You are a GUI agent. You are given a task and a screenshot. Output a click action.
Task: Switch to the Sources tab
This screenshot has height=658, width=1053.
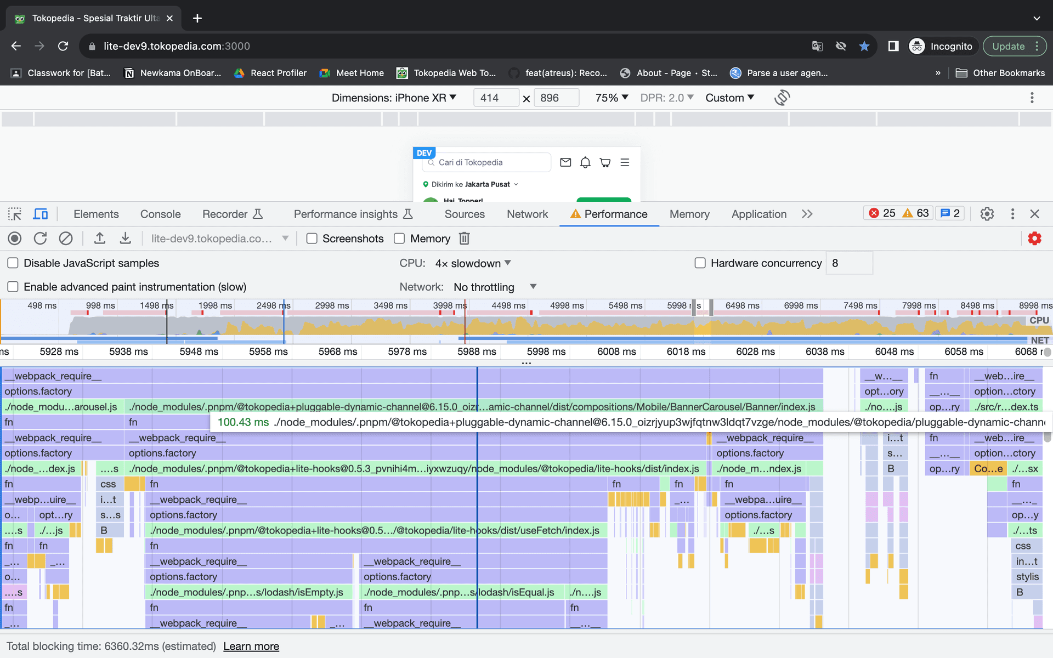pos(465,214)
